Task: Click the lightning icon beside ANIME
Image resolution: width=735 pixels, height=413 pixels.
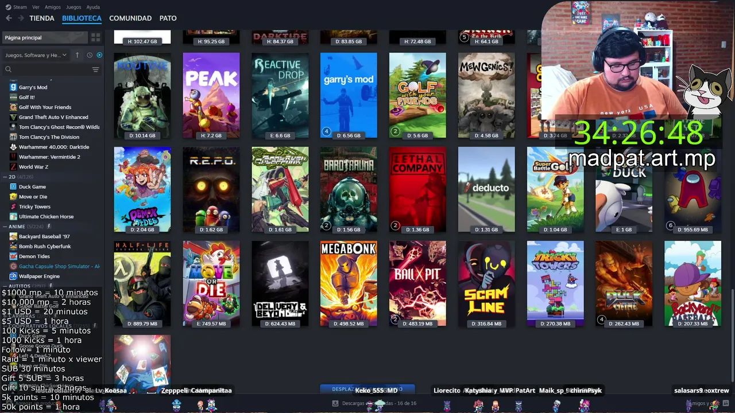Action: (x=49, y=227)
